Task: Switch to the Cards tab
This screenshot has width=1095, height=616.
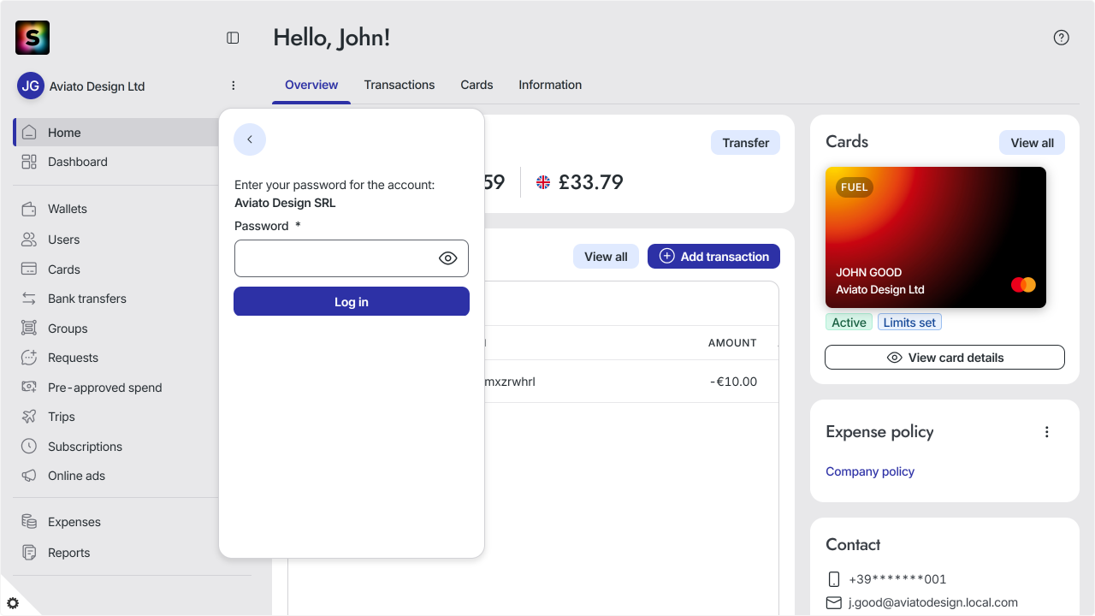Action: click(476, 85)
